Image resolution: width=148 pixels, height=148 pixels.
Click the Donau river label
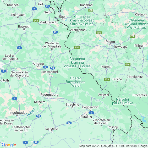tap(31, 112)
